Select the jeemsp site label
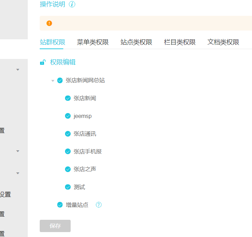This screenshot has width=252, height=237. click(83, 116)
